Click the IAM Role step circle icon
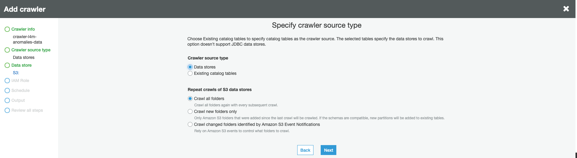The image size is (577, 158). (x=7, y=81)
